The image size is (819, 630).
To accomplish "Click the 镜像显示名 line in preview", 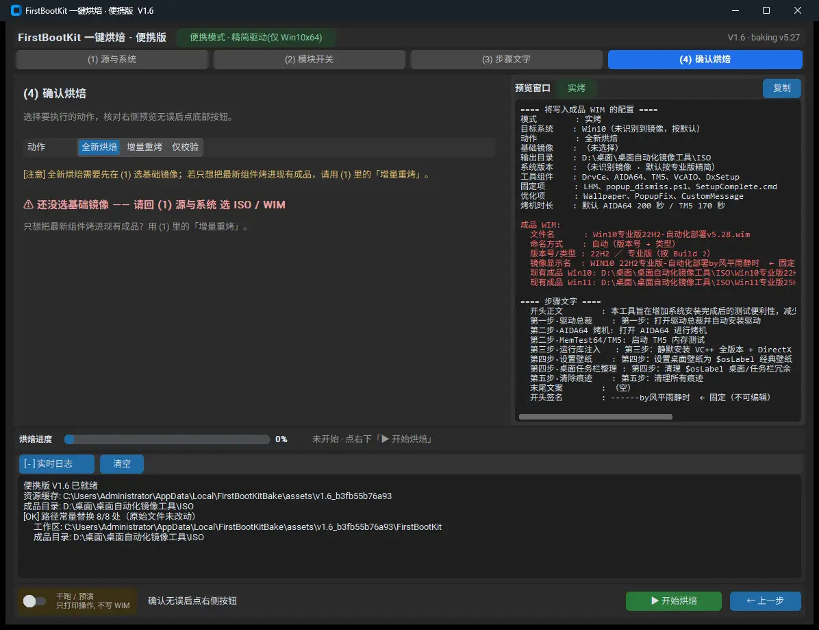I will pos(662,263).
